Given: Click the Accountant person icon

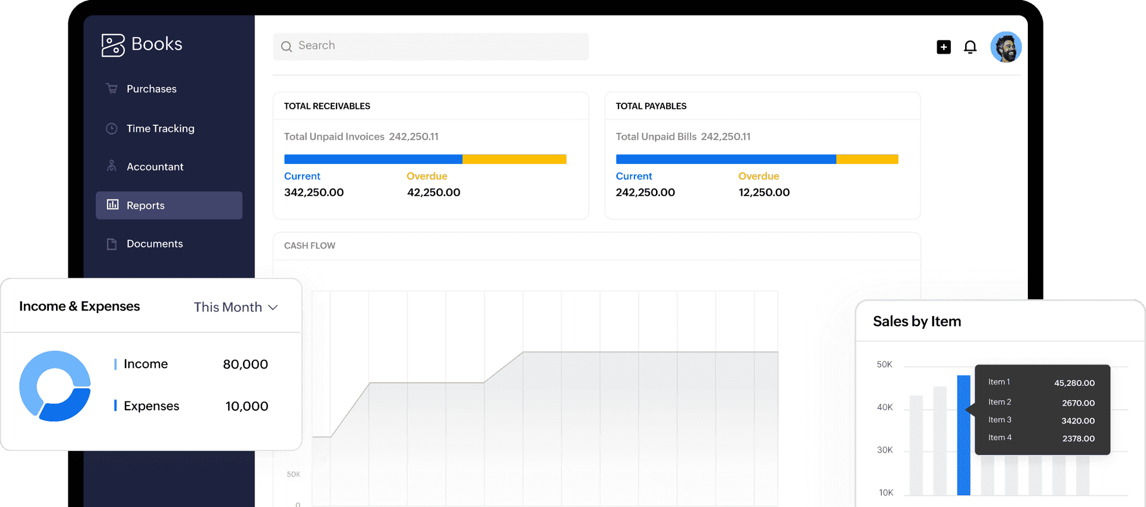Looking at the screenshot, I should 112,166.
